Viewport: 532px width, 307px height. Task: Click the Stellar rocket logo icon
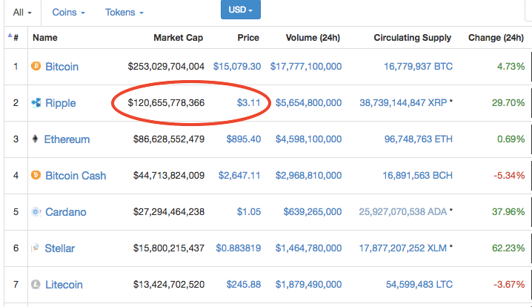[35, 248]
